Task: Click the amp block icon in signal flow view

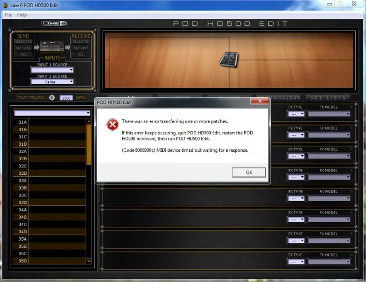Action: (229, 60)
